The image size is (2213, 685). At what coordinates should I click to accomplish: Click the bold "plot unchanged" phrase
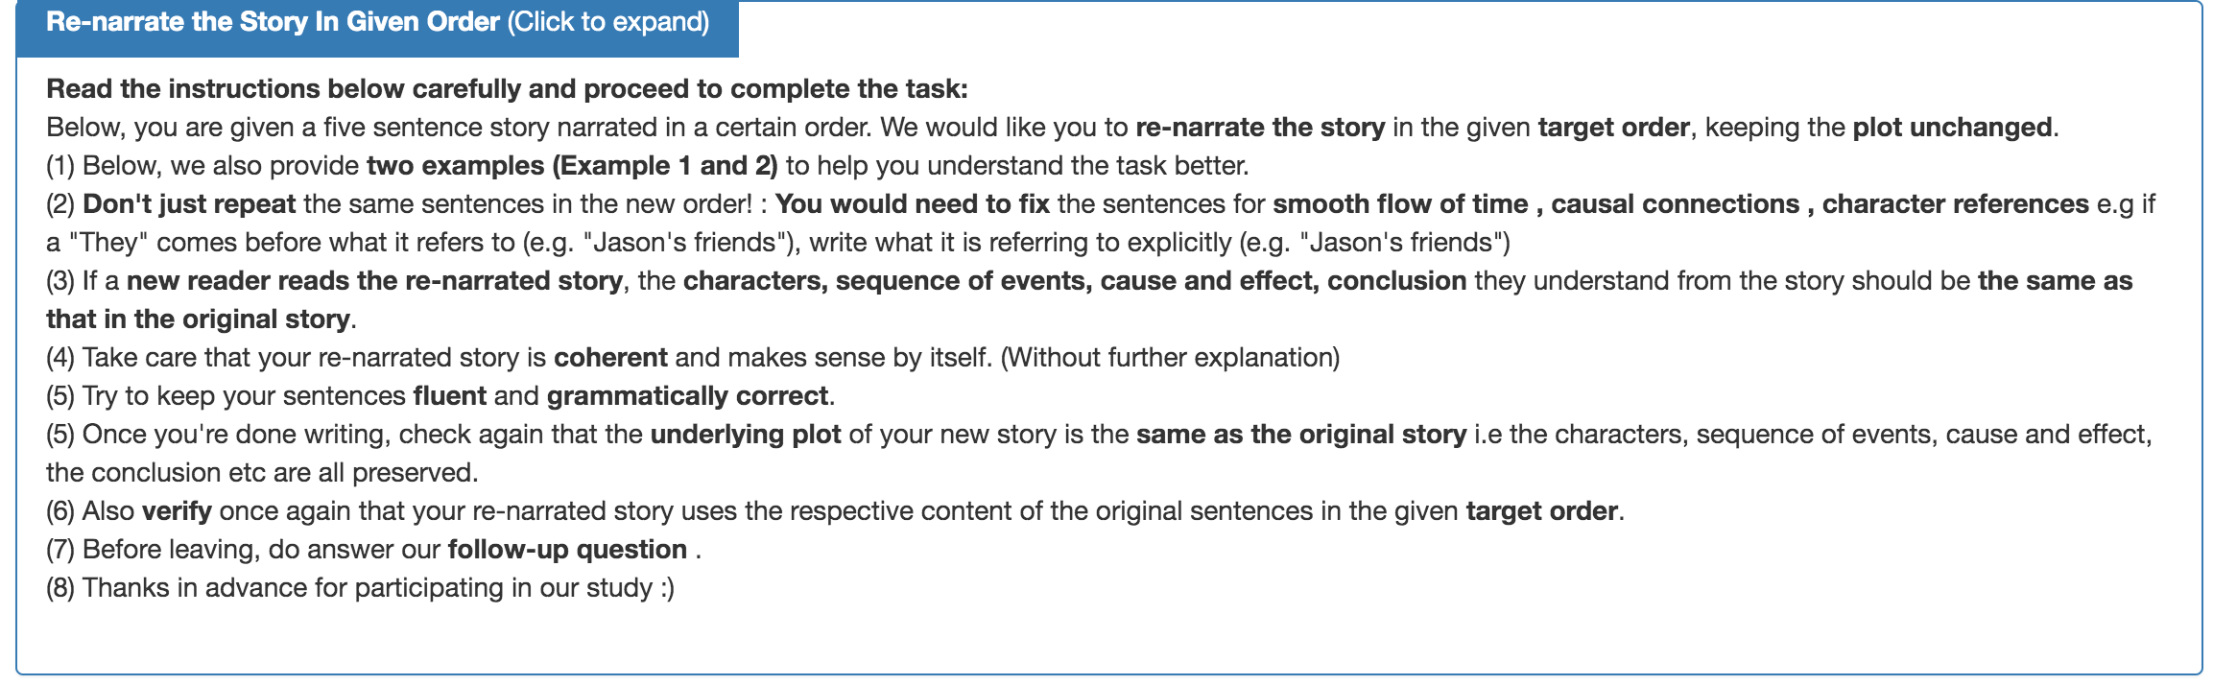click(1952, 128)
